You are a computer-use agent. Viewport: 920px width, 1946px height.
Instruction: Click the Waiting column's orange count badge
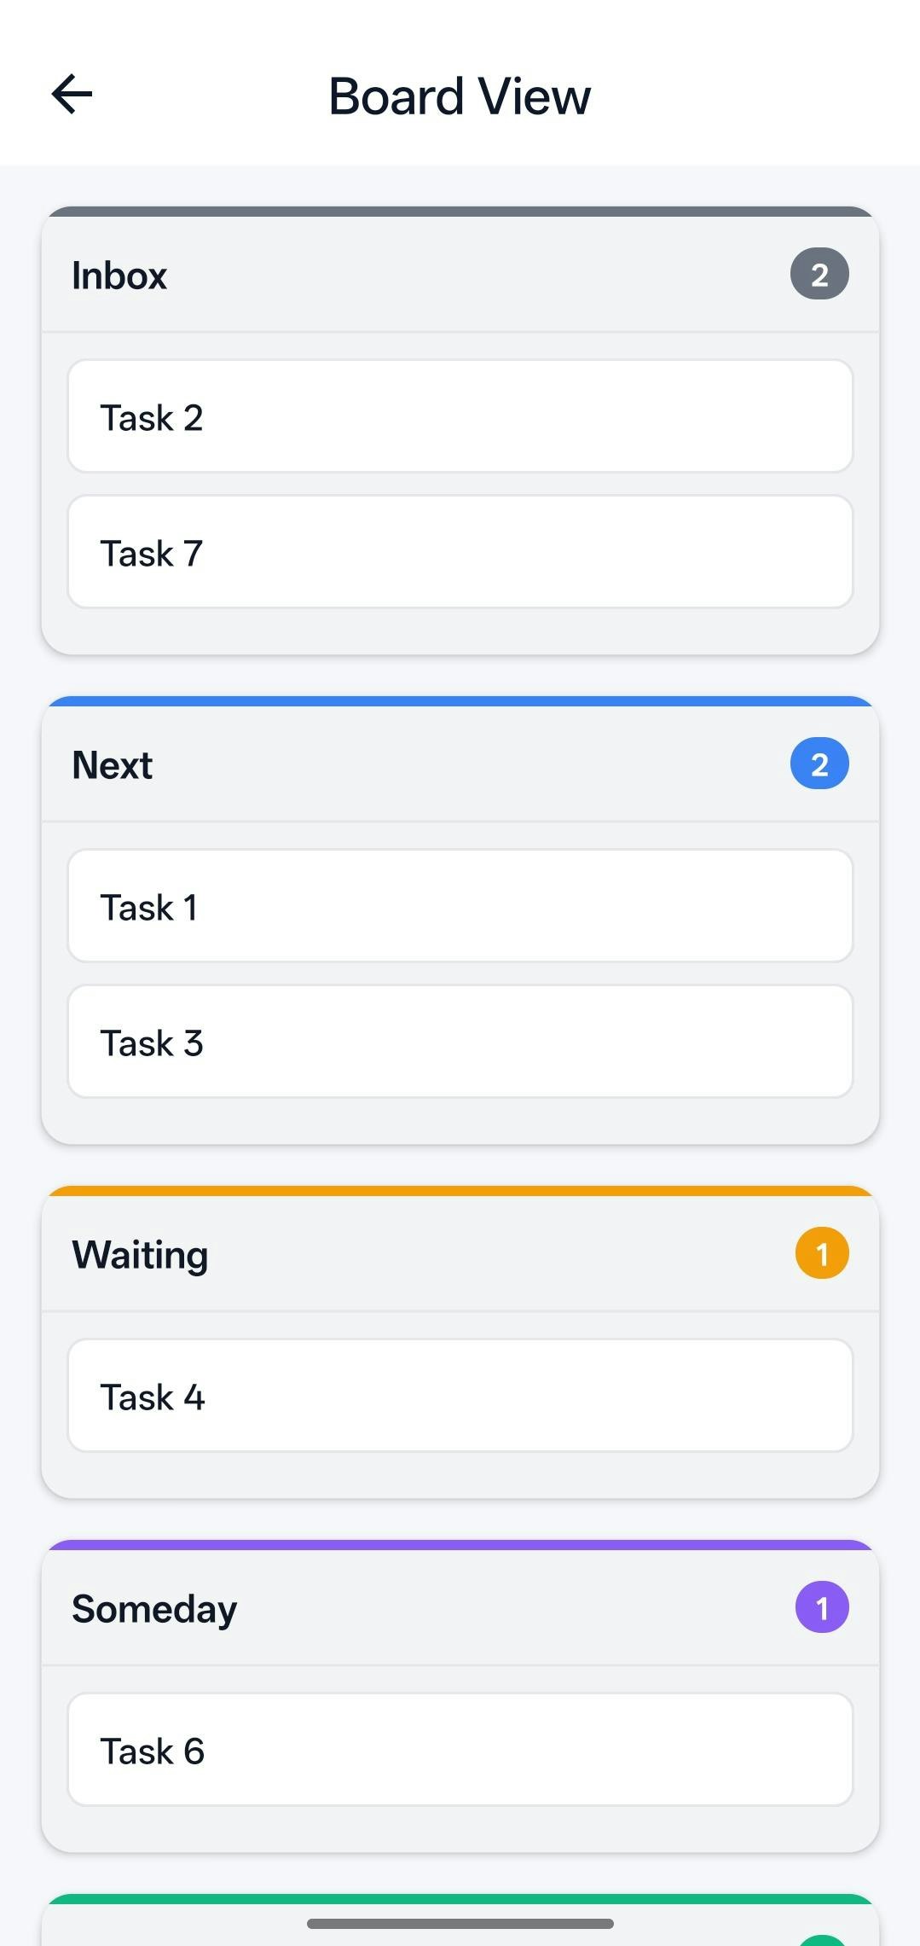[821, 1254]
